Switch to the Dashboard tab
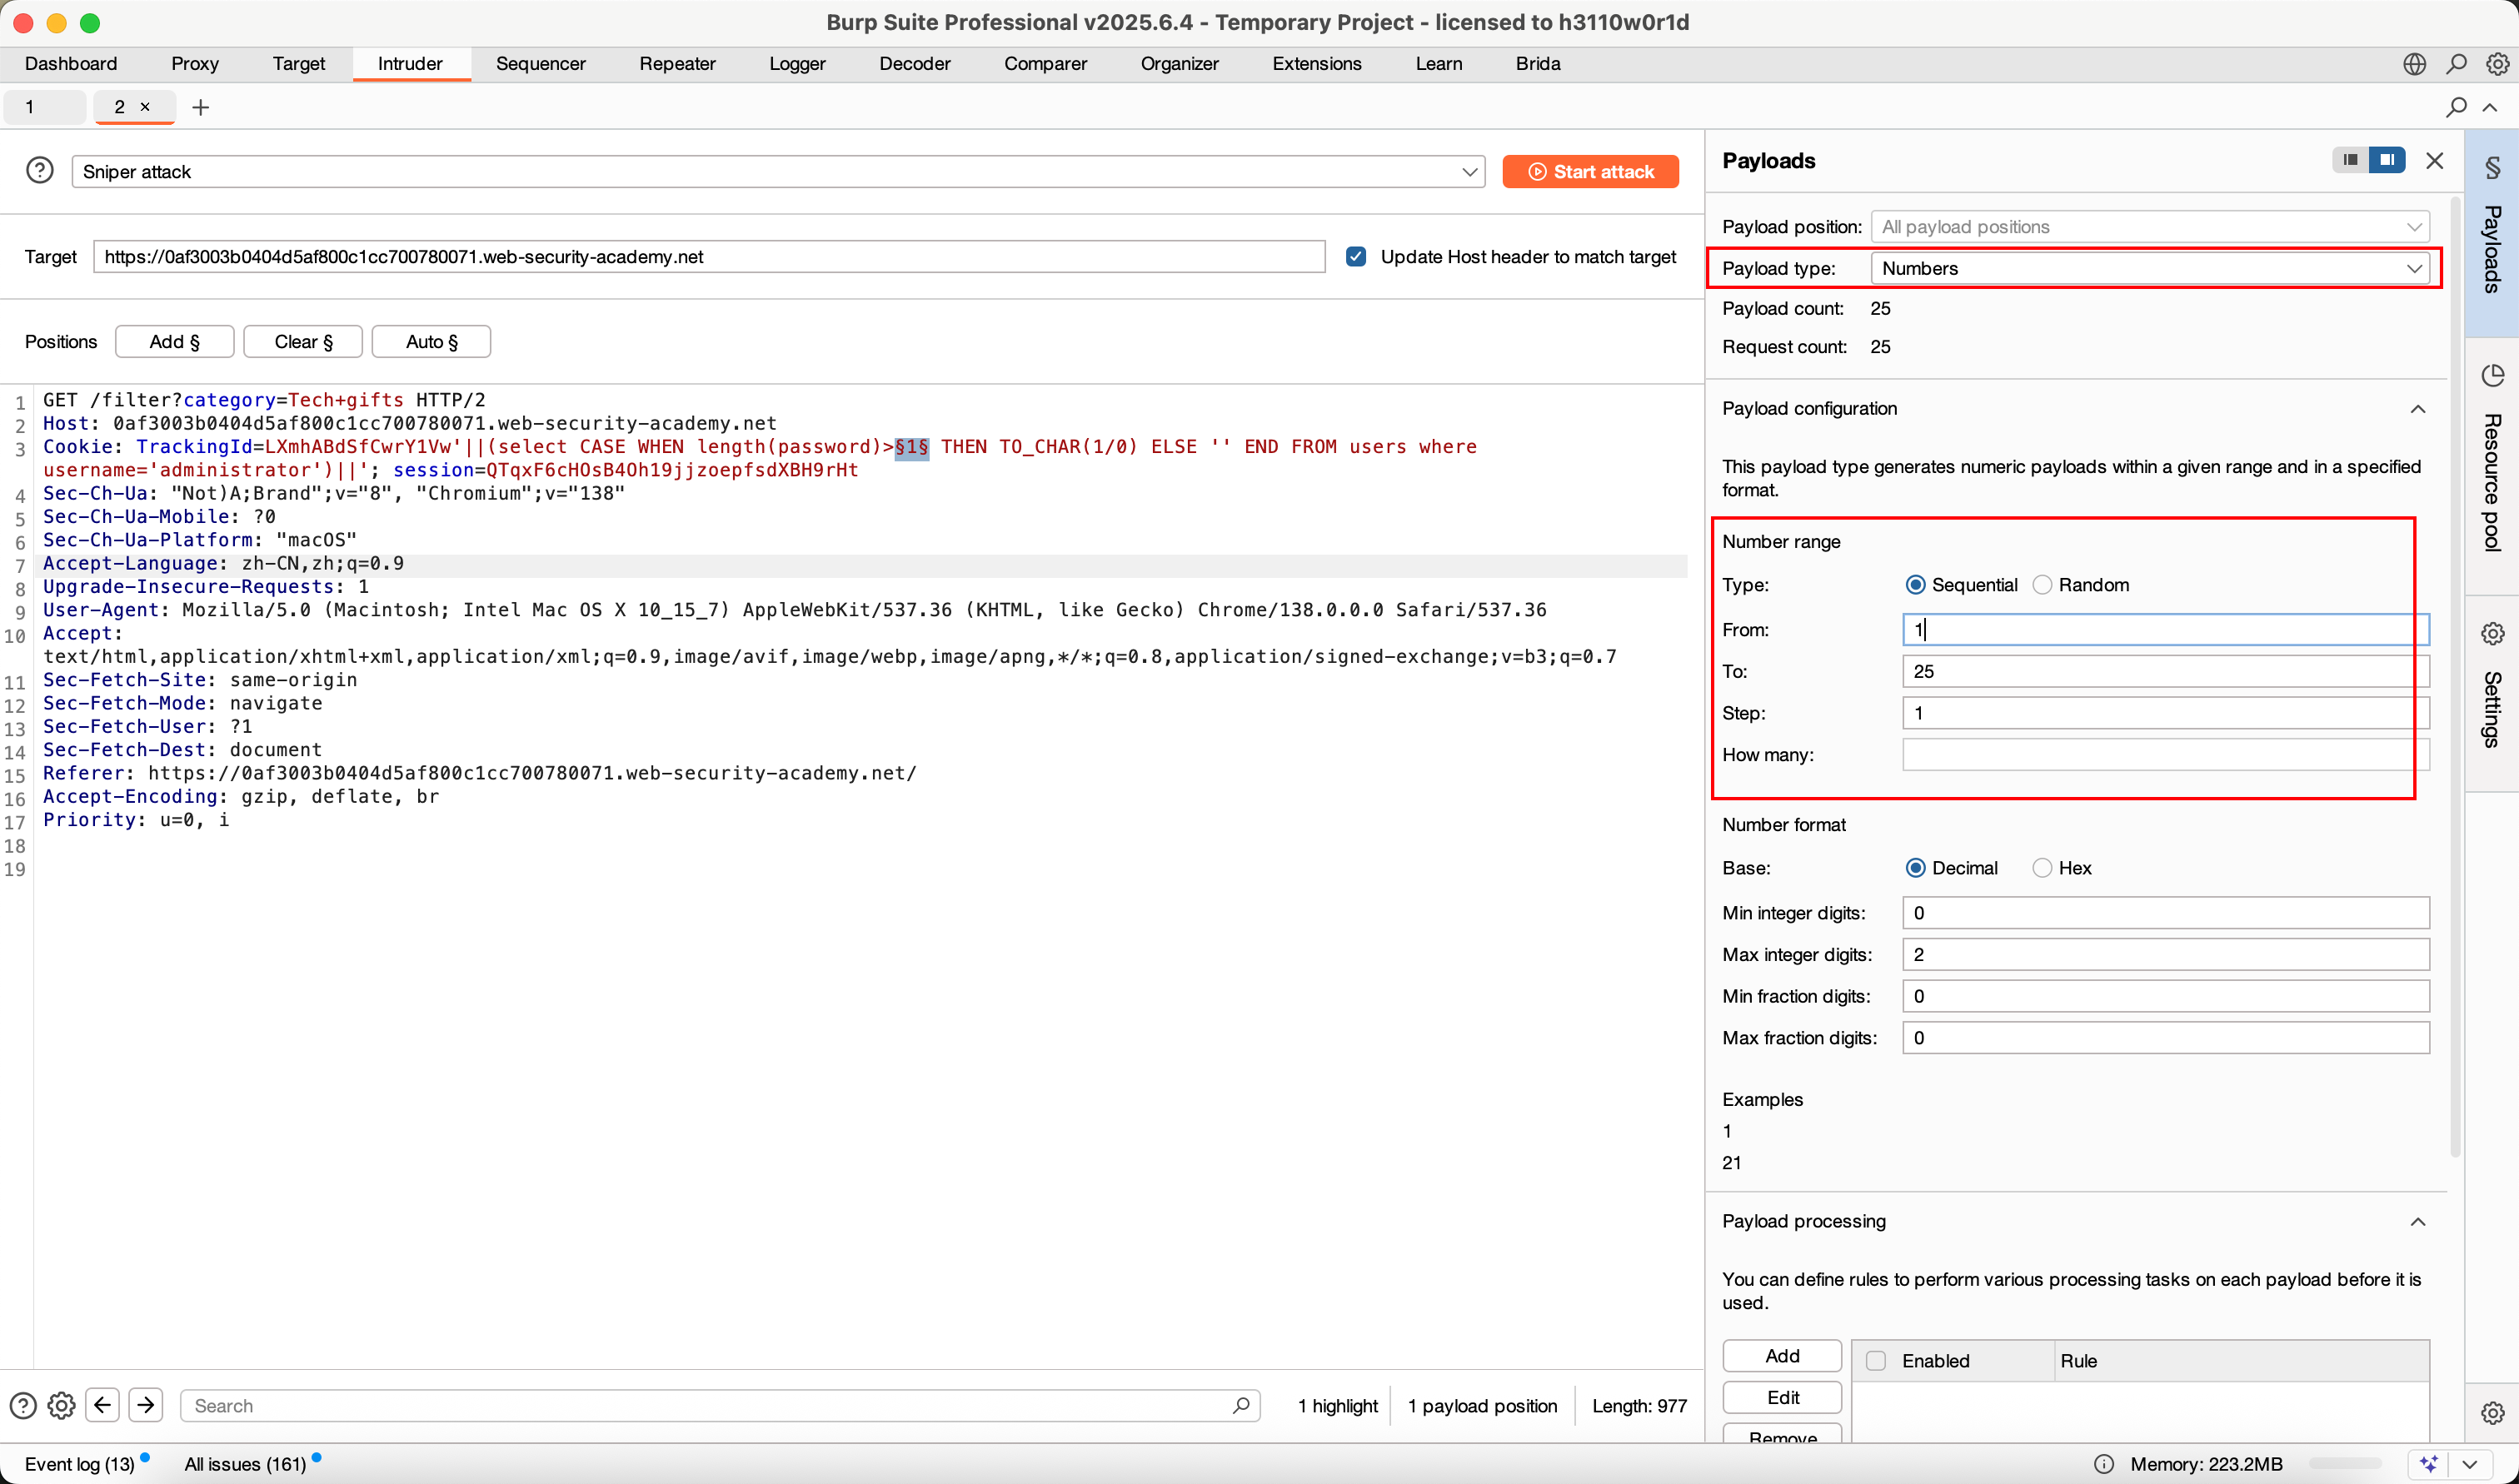 pos(71,64)
